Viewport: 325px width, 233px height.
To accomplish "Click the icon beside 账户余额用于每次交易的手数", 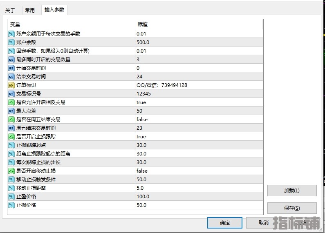I will [x=11, y=33].
